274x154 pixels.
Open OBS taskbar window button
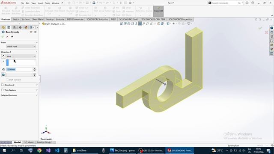pos(151,150)
